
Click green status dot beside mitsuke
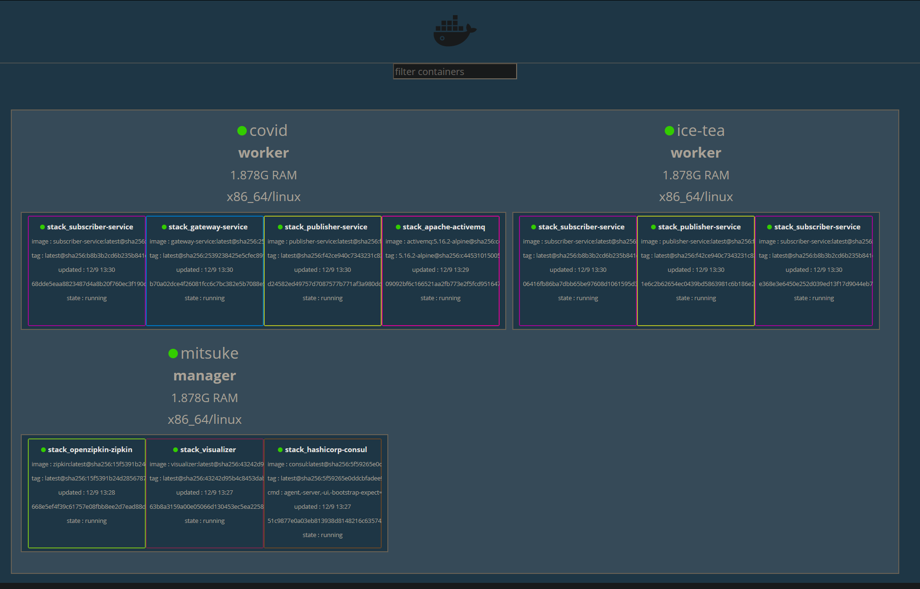pos(173,353)
